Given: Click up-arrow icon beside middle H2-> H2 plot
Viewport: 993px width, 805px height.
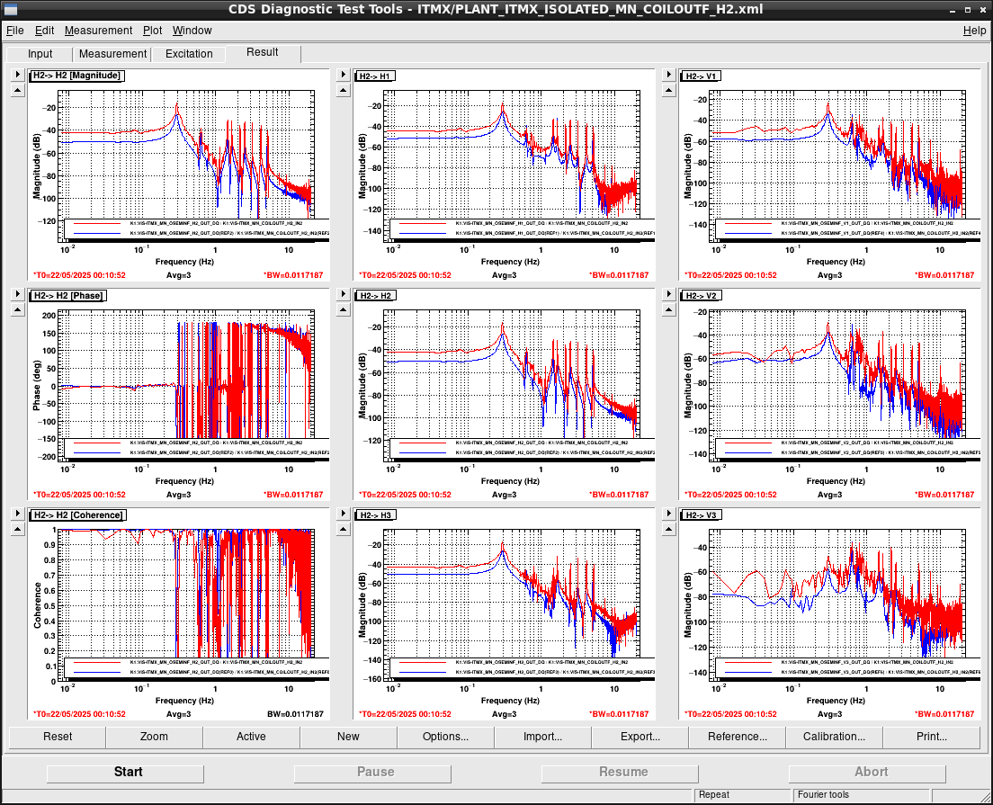Looking at the screenshot, I should pyautogui.click(x=344, y=310).
